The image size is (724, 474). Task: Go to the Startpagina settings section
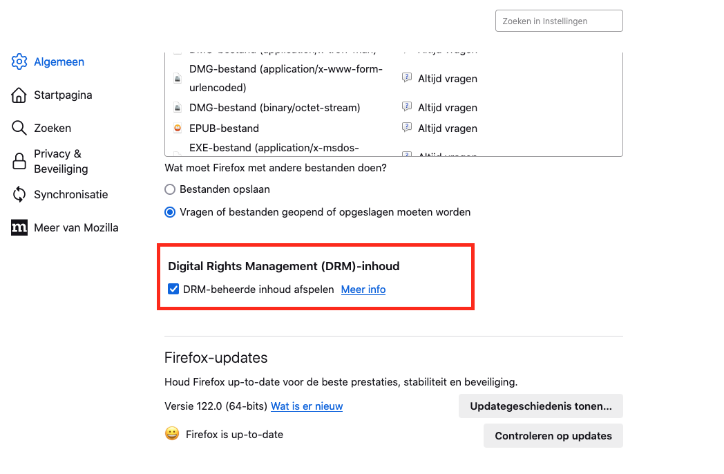click(x=63, y=95)
